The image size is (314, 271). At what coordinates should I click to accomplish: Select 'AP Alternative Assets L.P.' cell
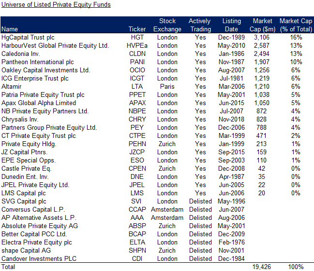pos(39,218)
